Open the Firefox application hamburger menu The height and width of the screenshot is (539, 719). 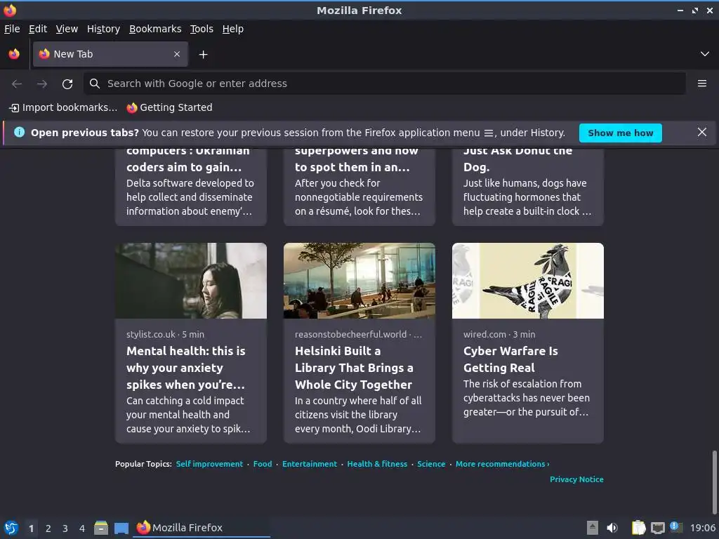click(x=701, y=84)
